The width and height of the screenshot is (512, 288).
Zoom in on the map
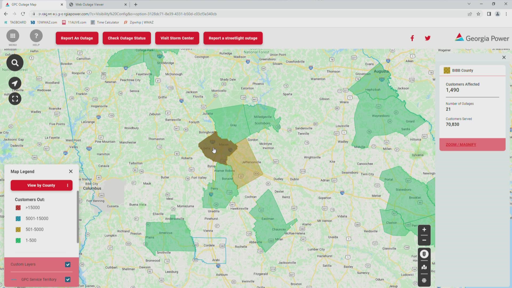424,230
